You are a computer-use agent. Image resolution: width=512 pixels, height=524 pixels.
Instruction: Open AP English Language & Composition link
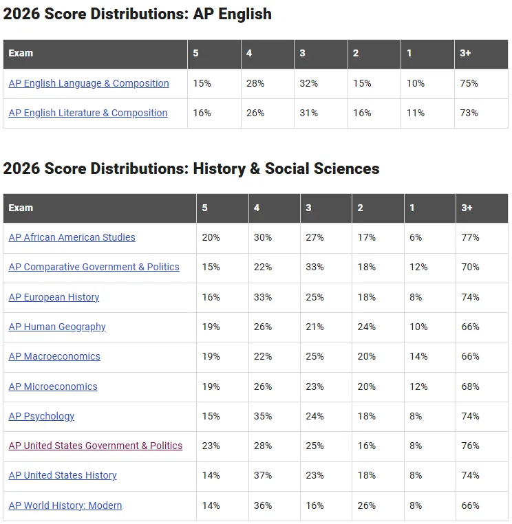[x=89, y=83]
